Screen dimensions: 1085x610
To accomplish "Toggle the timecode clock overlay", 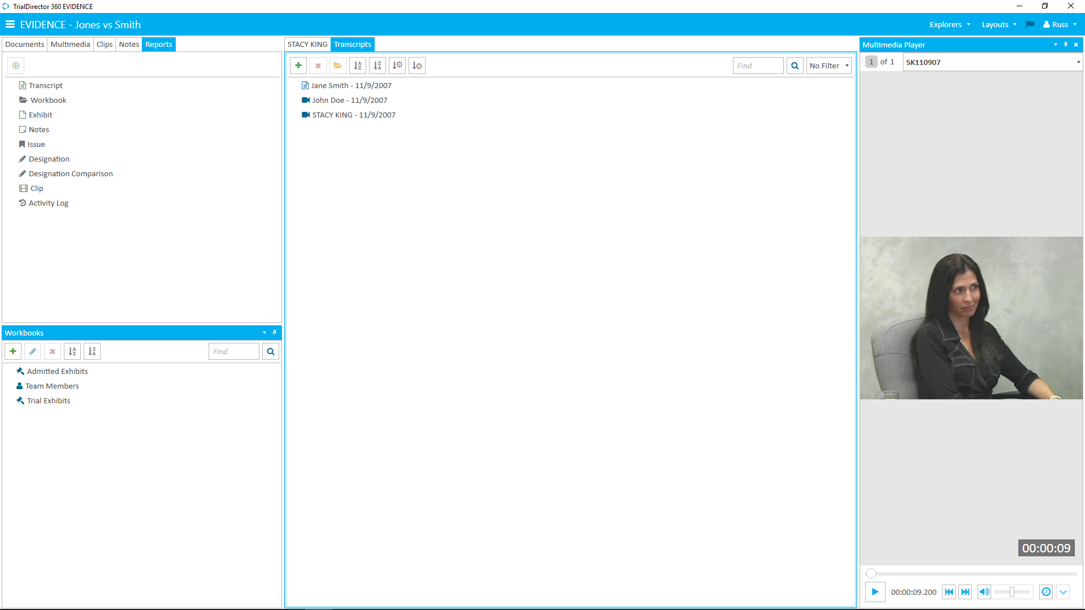I will pyautogui.click(x=1046, y=592).
